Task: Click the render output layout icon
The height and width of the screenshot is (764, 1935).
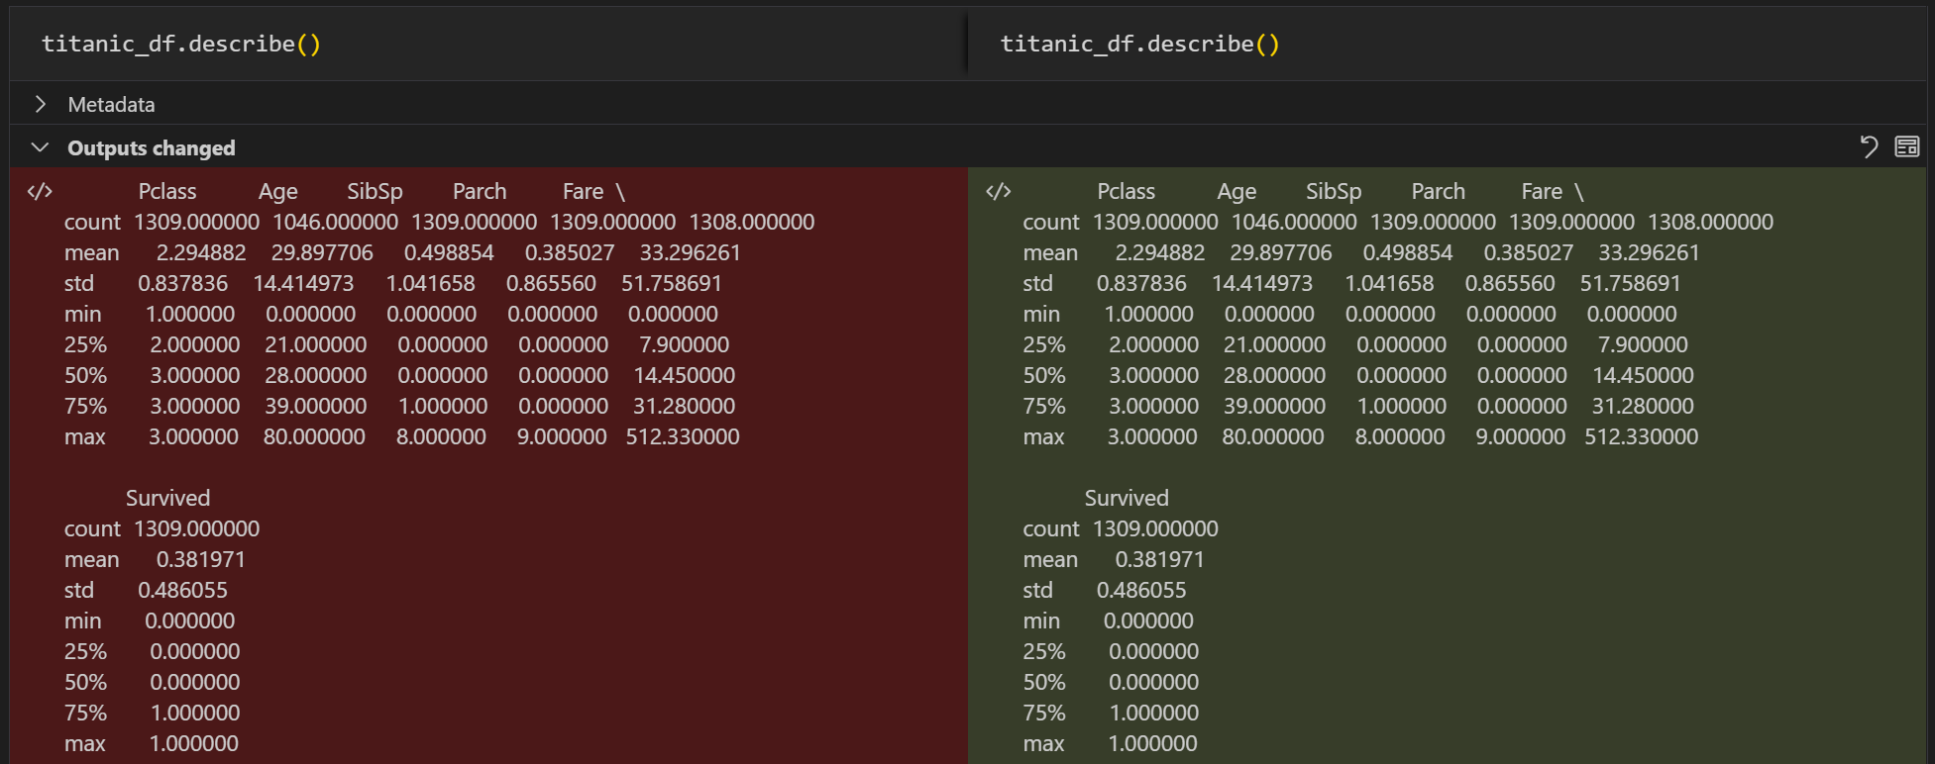Action: coord(1907,147)
